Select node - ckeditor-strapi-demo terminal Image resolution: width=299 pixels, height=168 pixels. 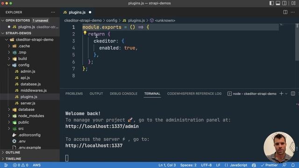point(252,94)
